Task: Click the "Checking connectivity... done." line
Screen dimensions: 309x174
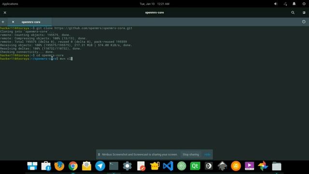Action: (27, 52)
